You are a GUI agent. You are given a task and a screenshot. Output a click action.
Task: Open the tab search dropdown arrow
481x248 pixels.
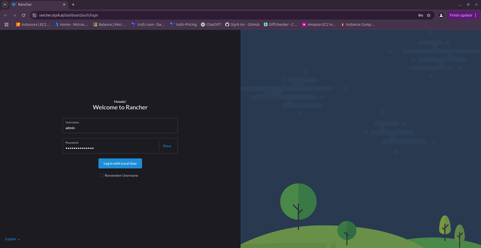pyautogui.click(x=5, y=5)
